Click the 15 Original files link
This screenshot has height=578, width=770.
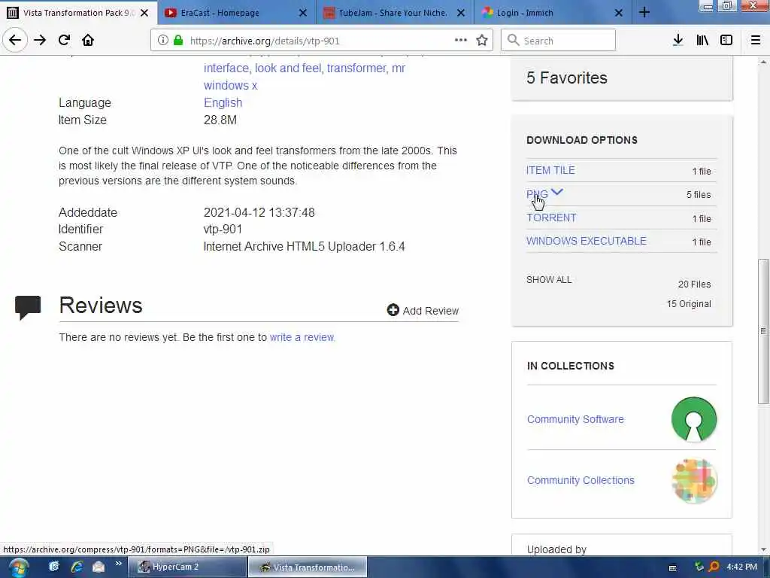689,304
